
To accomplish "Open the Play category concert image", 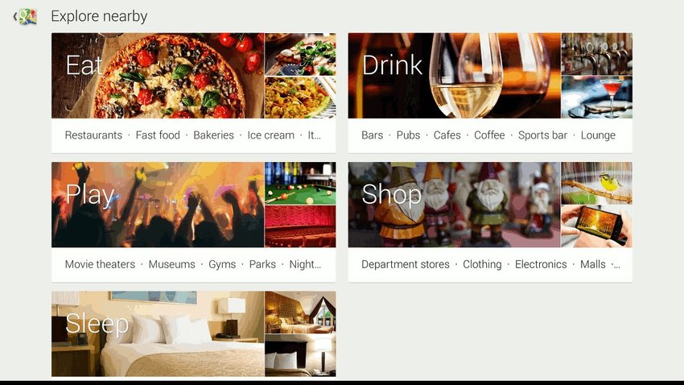I will point(158,205).
